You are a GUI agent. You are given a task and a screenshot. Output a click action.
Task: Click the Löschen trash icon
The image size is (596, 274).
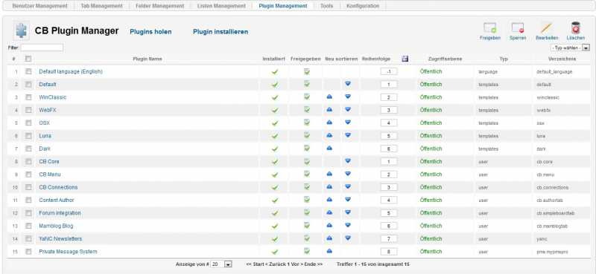575,28
